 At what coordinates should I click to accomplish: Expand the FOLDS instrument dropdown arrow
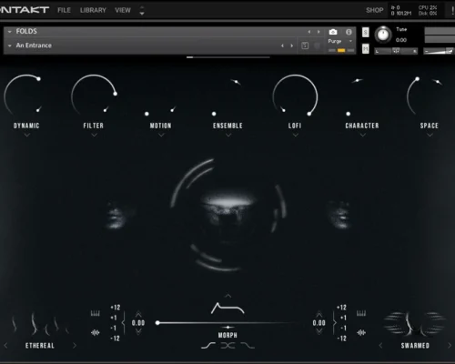pyautogui.click(x=10, y=32)
